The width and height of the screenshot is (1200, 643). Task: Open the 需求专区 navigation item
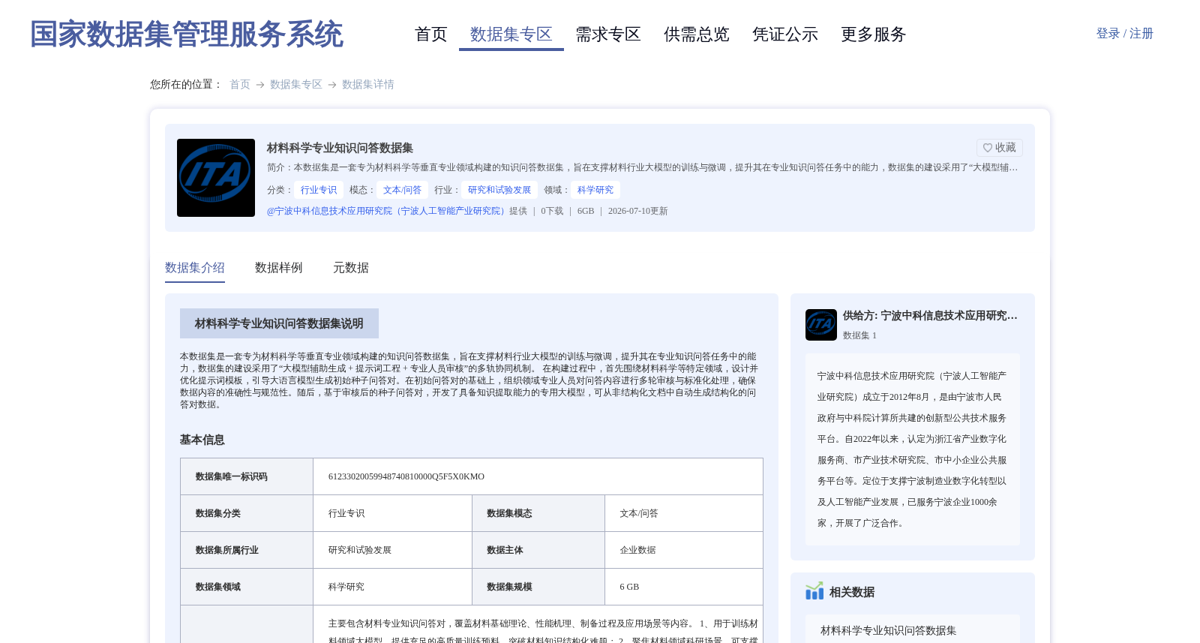[x=608, y=35]
